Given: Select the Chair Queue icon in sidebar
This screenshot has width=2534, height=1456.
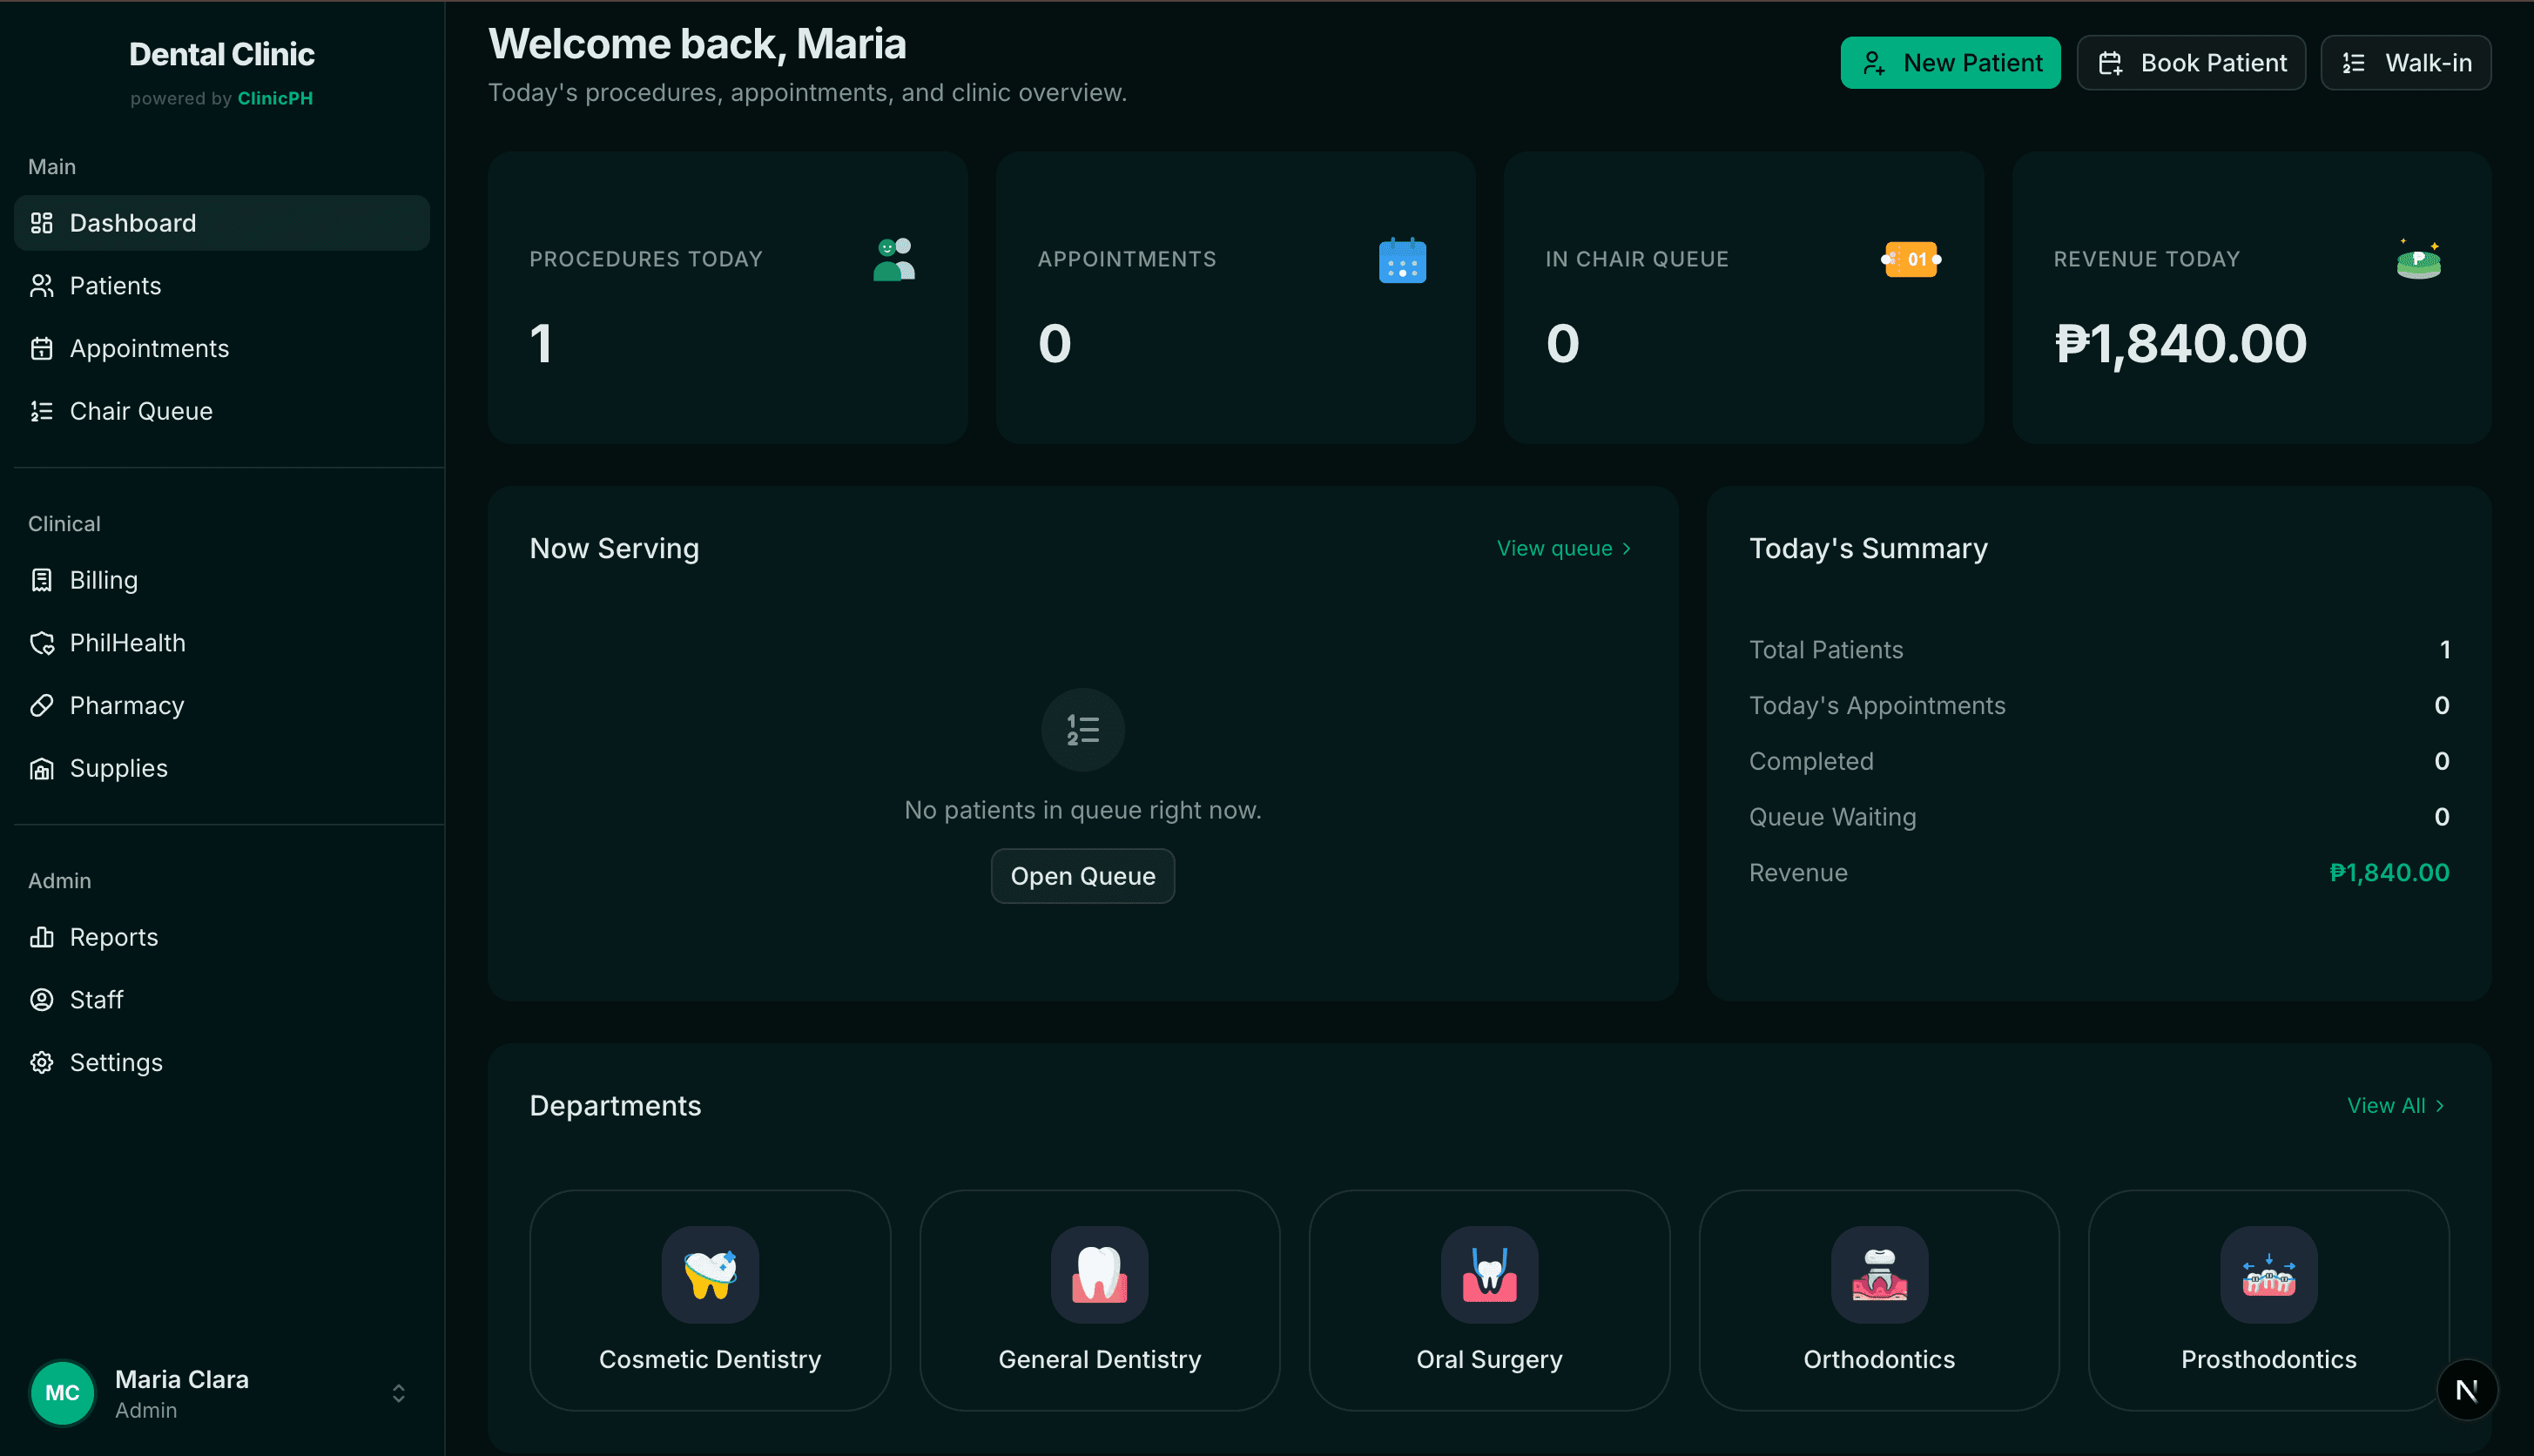Looking at the screenshot, I should click(41, 411).
